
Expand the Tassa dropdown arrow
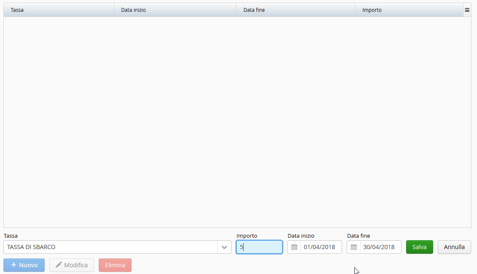(224, 247)
